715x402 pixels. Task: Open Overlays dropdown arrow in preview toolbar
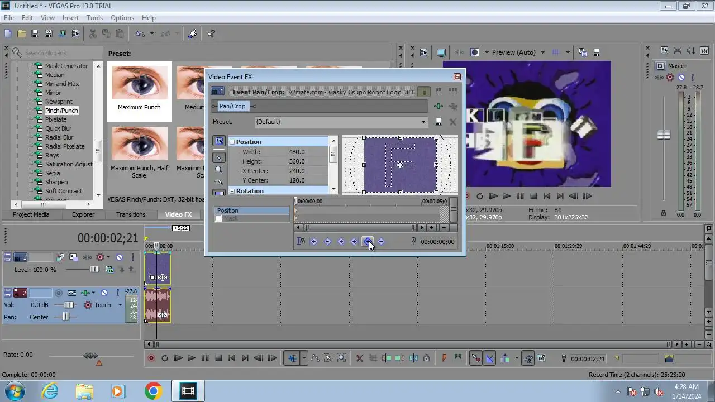568,52
